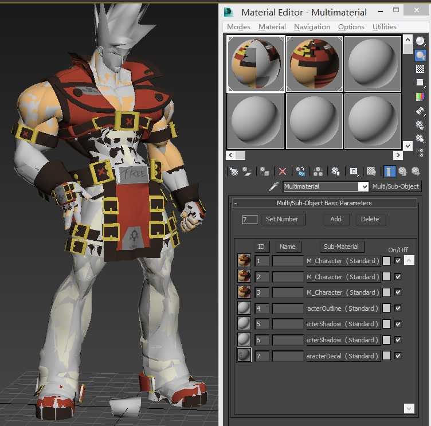This screenshot has height=426, width=431.
Task: Reset map with the red X icon
Action: pyautogui.click(x=283, y=171)
